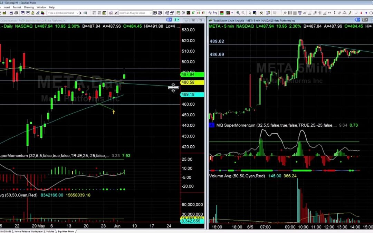Click the hammer and tools icon
Viewport: 373px width, 233px height.
[261, 13]
